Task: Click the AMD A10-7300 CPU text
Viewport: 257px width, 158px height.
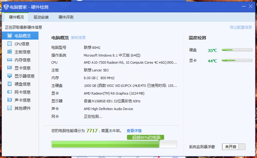Action: 130,62
